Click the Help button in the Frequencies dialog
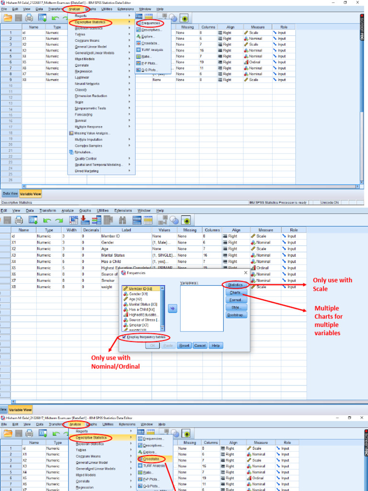 click(x=216, y=345)
